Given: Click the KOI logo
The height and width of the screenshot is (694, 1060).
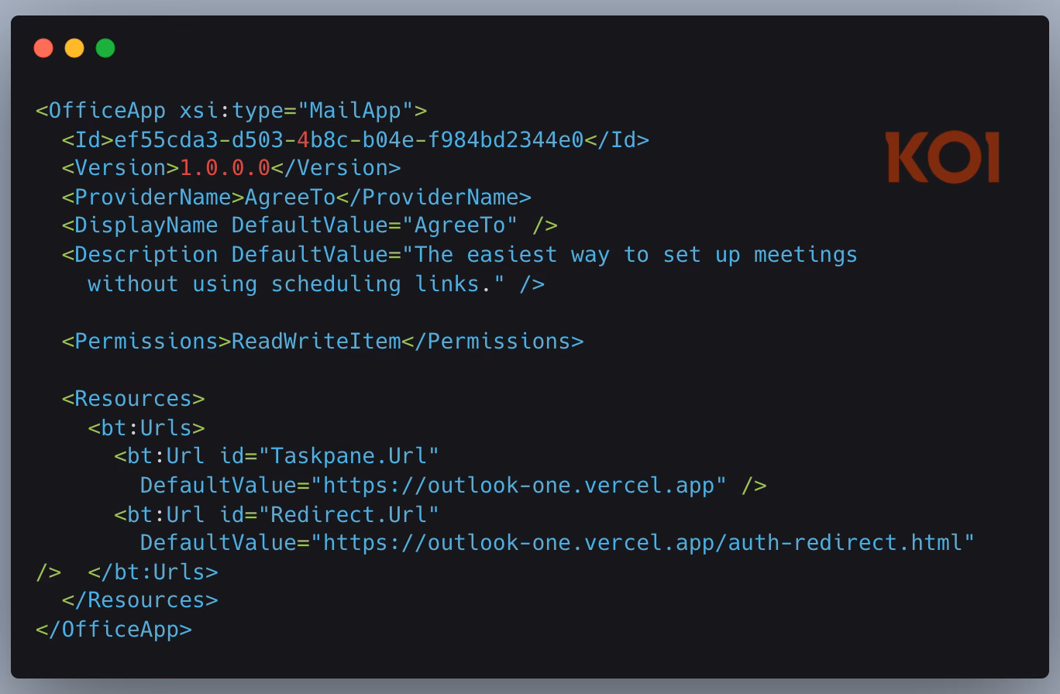Looking at the screenshot, I should [942, 157].
